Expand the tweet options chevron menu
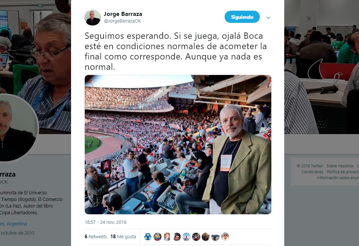This screenshot has height=246, width=359. [x=268, y=18]
